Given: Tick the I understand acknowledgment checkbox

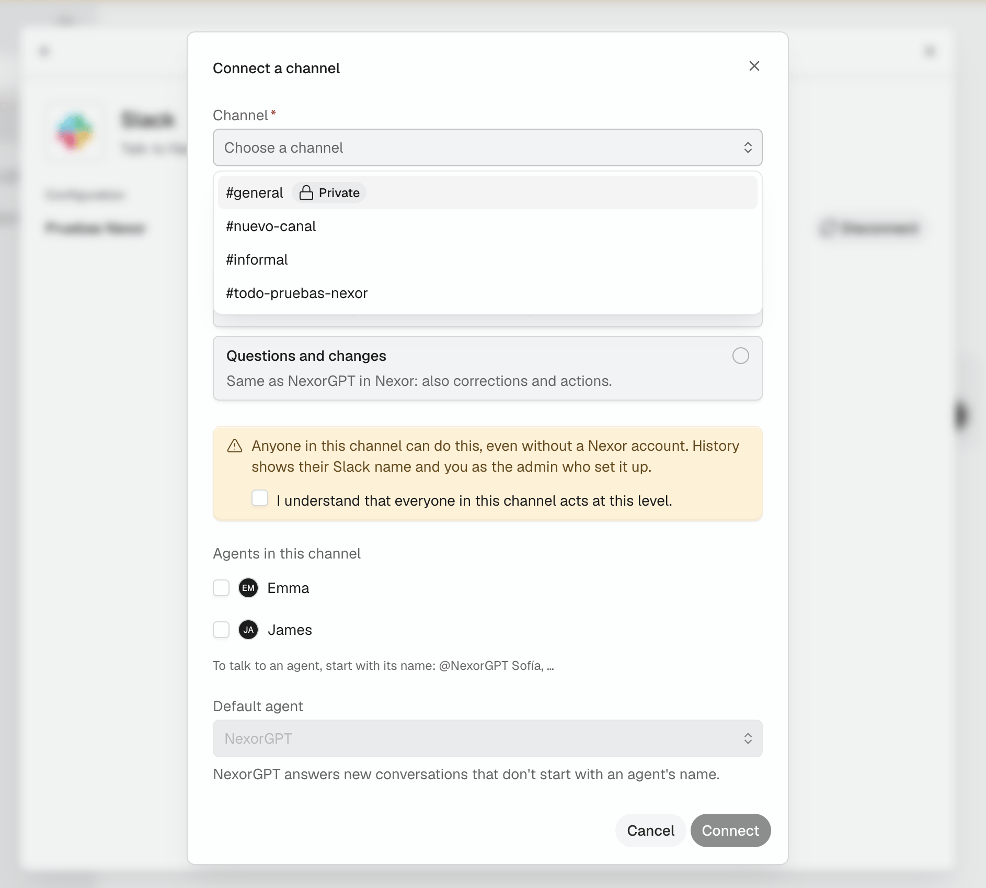Looking at the screenshot, I should (260, 498).
